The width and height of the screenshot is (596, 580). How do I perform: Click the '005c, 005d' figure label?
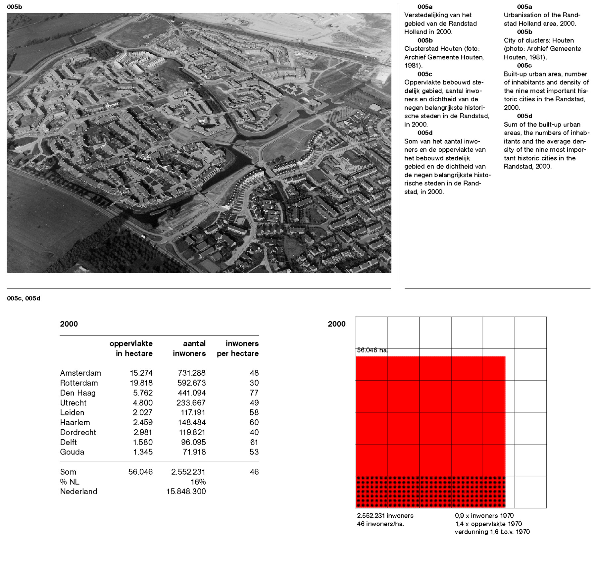[24, 298]
